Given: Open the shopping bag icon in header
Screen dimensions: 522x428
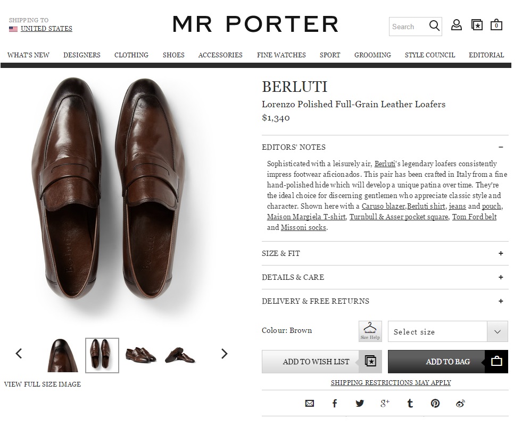Looking at the screenshot, I should click(x=496, y=25).
